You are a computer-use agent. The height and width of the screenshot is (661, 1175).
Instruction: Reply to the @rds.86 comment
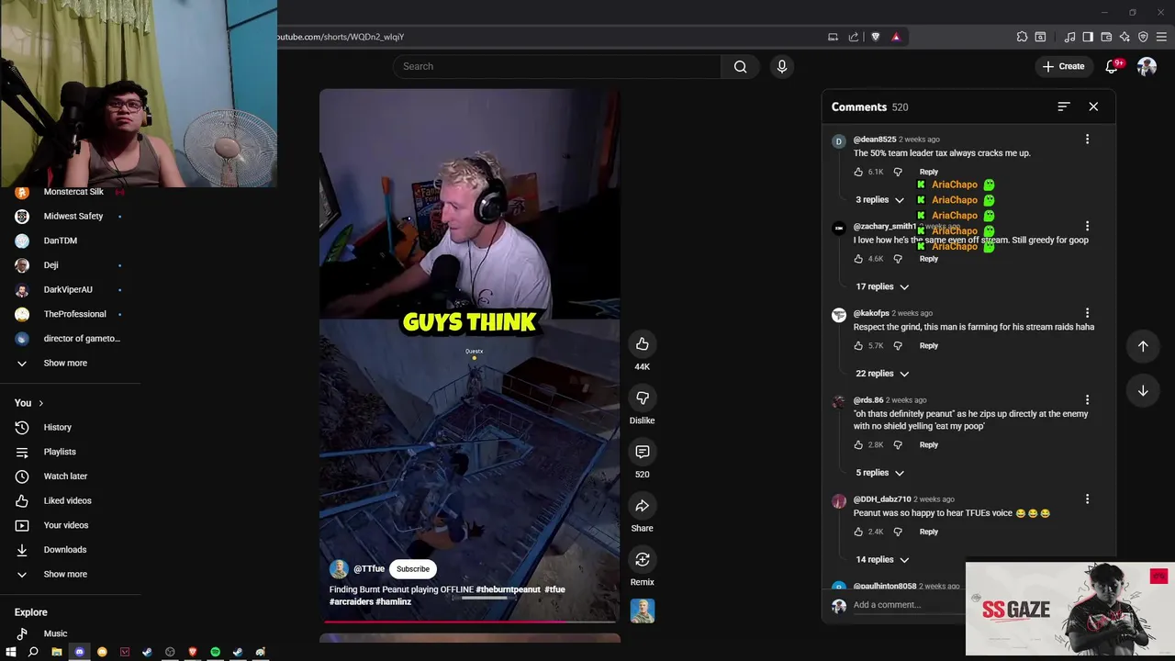pos(929,445)
